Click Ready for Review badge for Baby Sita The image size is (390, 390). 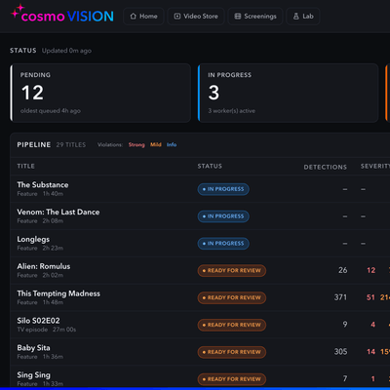click(x=232, y=352)
